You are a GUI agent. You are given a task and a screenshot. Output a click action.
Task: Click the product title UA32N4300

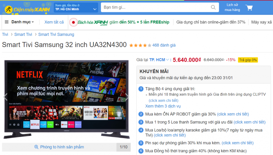pyautogui.click(x=64, y=45)
